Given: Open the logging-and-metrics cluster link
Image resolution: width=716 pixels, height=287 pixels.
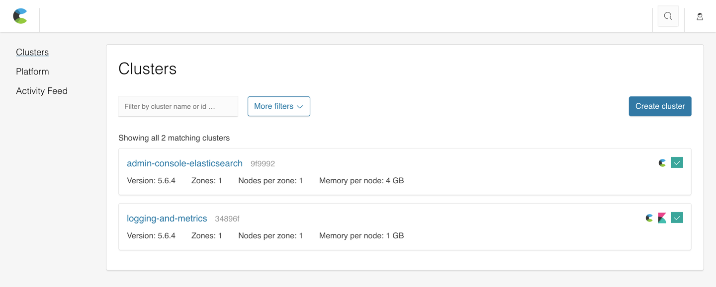Looking at the screenshot, I should coord(167,218).
